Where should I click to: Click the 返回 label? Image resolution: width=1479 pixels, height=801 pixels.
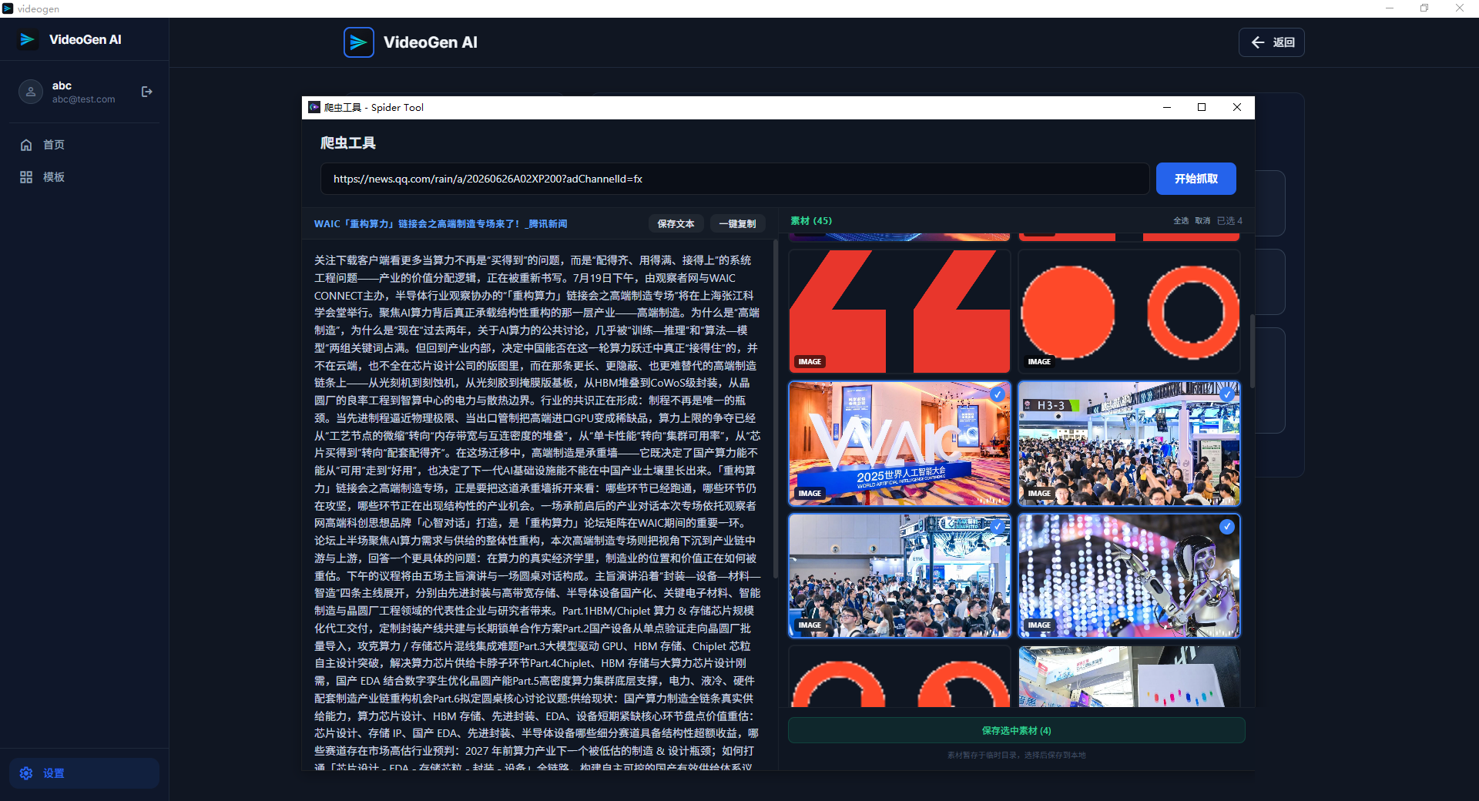click(x=1284, y=42)
